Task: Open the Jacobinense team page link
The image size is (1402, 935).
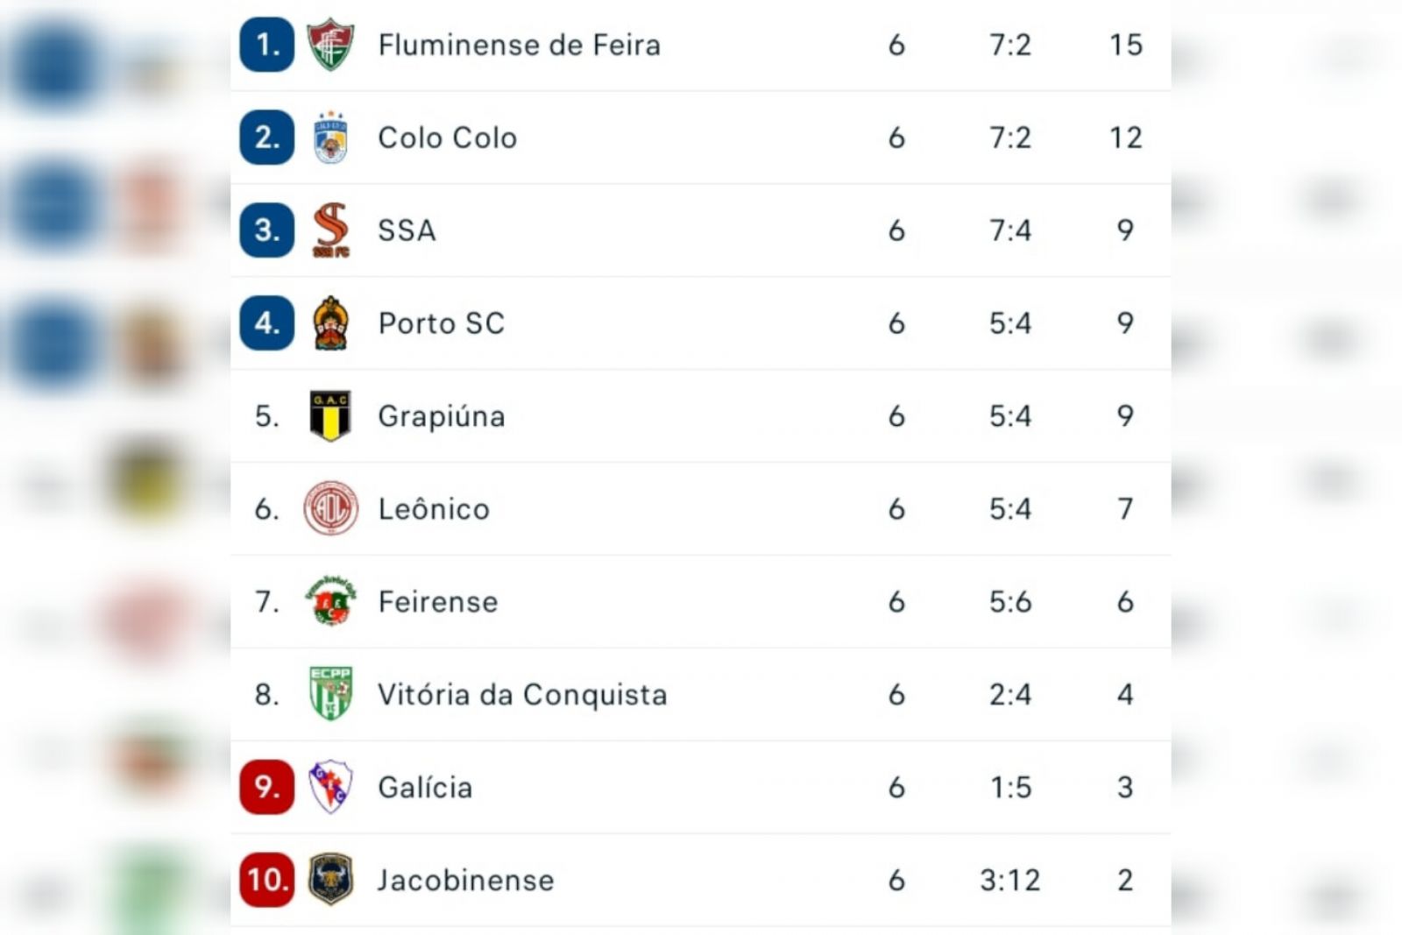Action: coord(465,880)
